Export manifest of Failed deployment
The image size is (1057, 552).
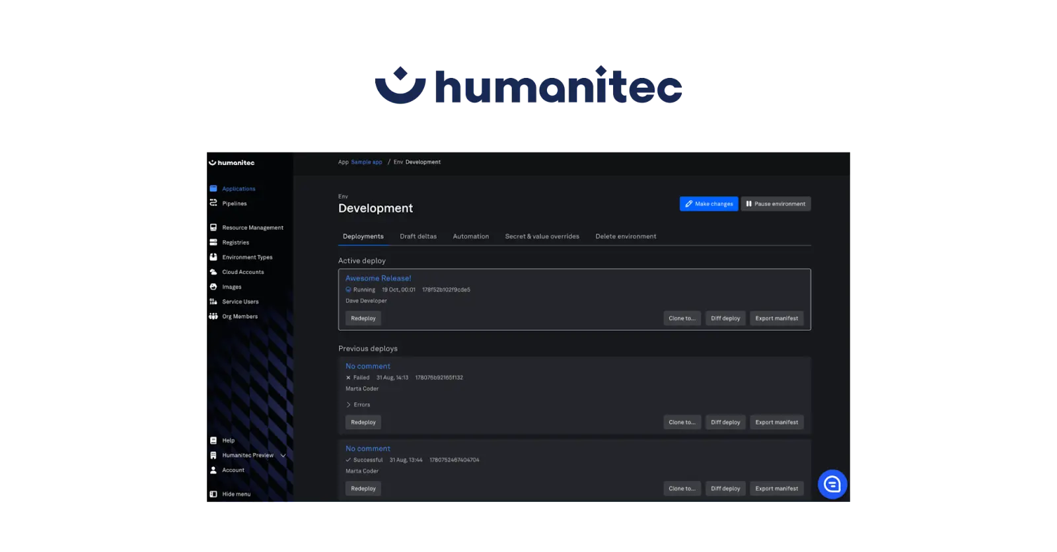point(777,422)
